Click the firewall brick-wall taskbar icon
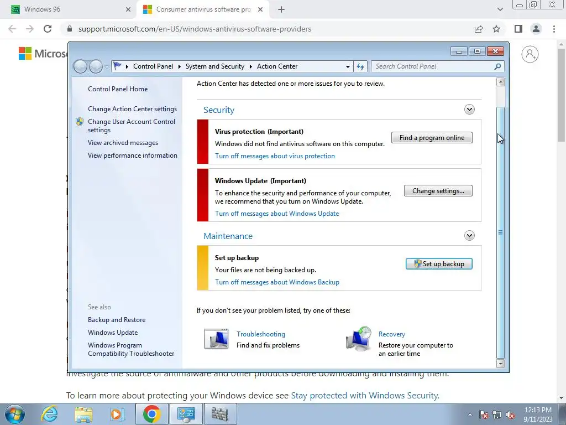The image size is (566, 425). pos(220,414)
